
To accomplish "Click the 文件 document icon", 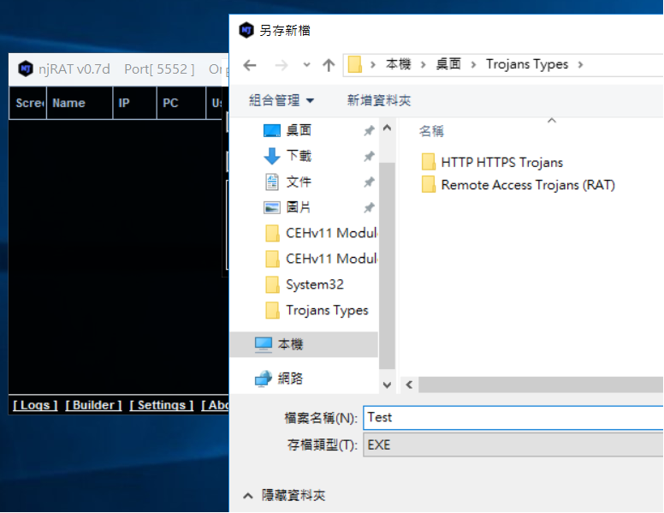I will click(272, 182).
